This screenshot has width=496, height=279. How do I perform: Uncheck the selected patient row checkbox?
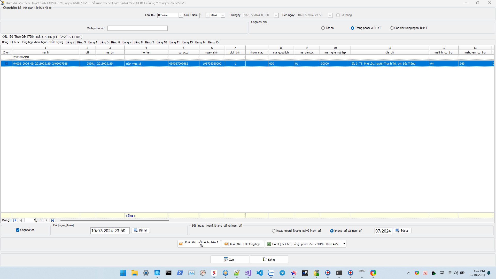(7, 64)
